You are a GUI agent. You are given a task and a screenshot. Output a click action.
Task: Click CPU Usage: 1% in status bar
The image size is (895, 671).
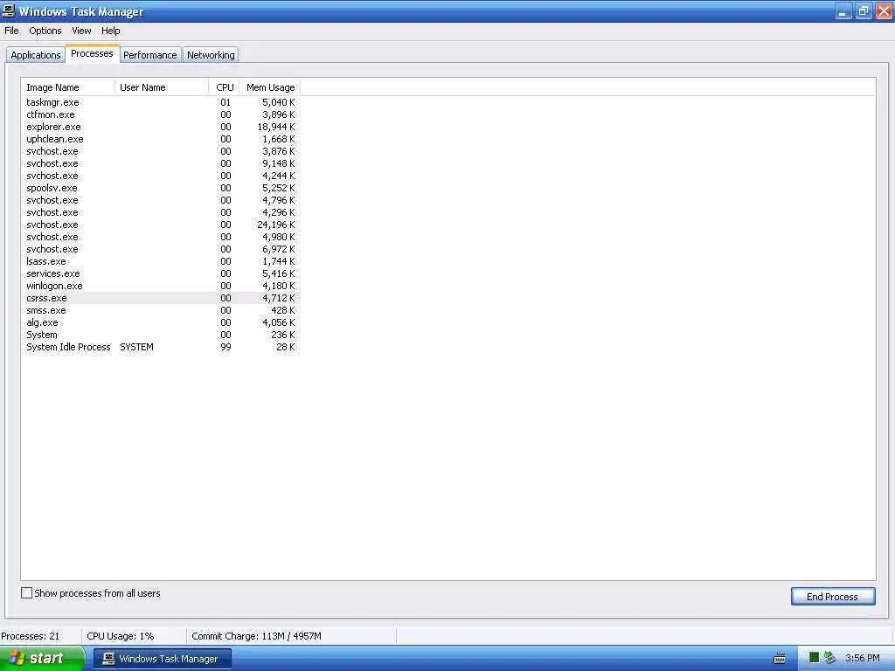tap(121, 636)
